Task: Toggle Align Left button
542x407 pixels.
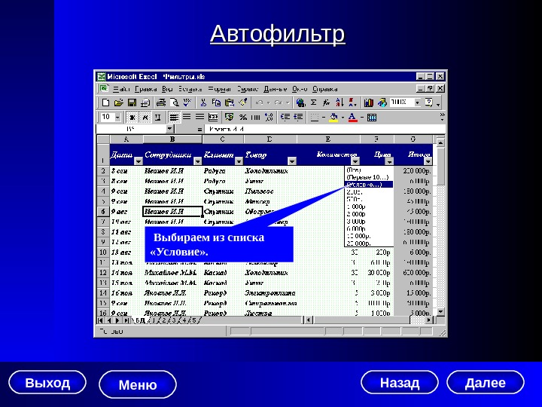Action: (x=174, y=118)
